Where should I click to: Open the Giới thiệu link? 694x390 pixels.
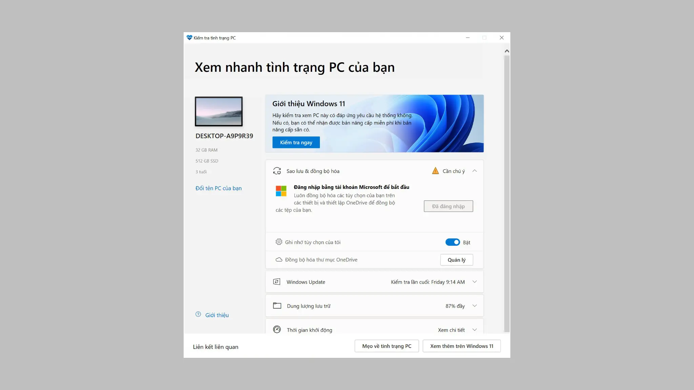[x=217, y=315]
